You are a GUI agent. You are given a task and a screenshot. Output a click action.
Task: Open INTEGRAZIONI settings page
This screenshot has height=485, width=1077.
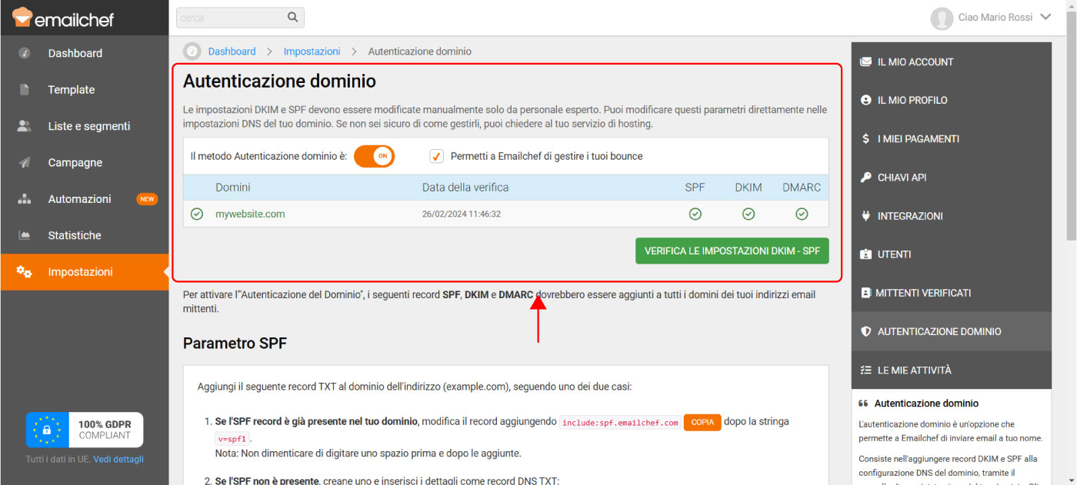tap(952, 216)
